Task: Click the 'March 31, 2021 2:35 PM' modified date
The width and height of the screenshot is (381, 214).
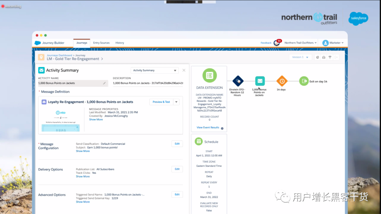Action: tap(123, 112)
